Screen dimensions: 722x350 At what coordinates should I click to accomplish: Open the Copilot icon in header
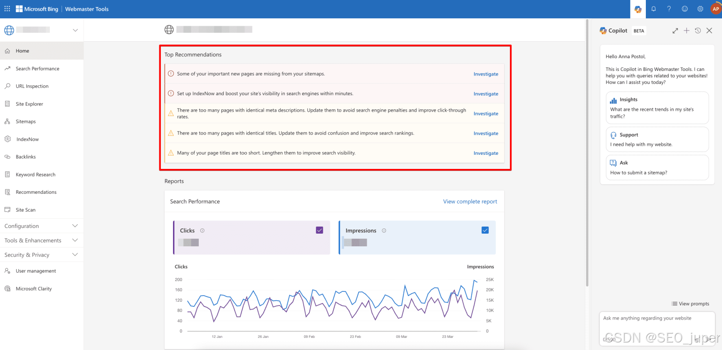coord(638,9)
